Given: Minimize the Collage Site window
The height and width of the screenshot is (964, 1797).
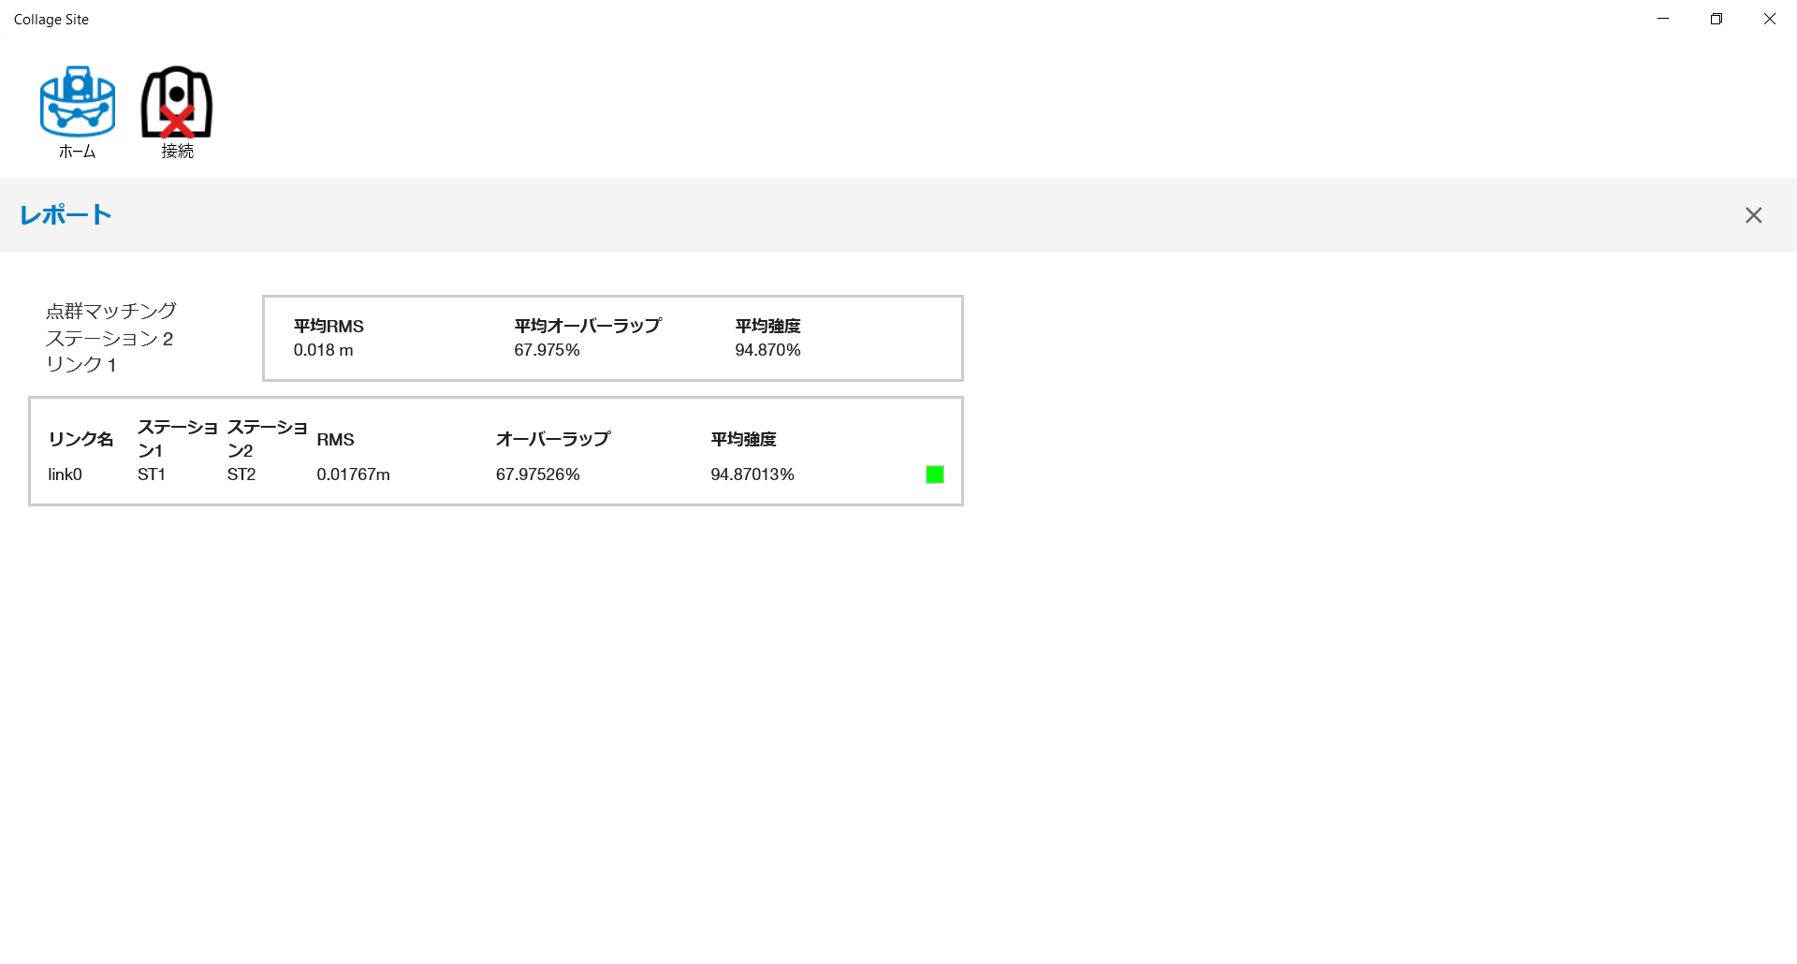Looking at the screenshot, I should click(1663, 19).
